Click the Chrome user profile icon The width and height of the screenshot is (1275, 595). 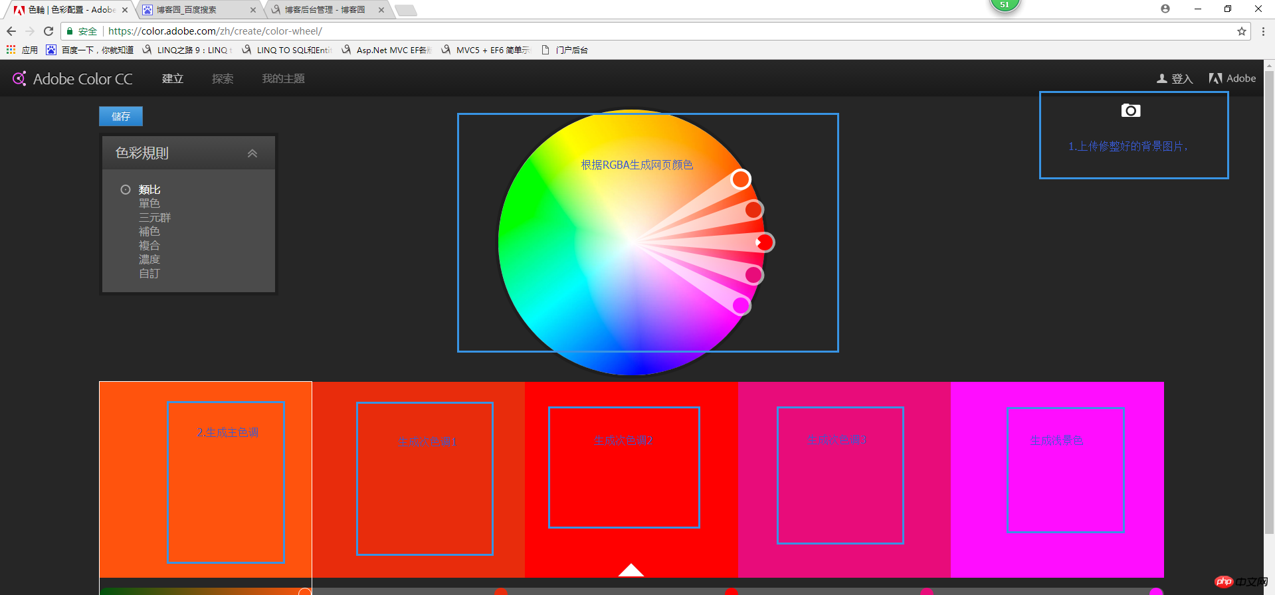(1165, 9)
